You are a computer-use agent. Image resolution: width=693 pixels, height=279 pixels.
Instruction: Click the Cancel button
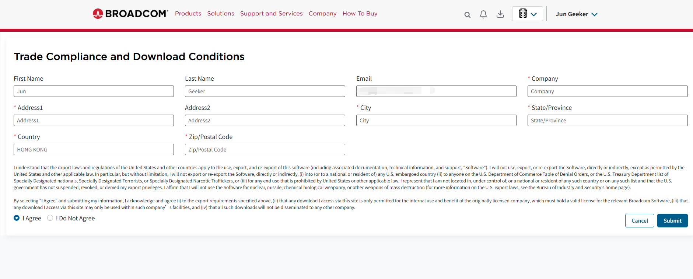(x=640, y=221)
